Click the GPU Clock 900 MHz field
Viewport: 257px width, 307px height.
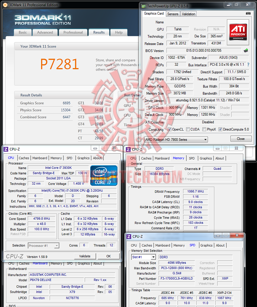175,107
